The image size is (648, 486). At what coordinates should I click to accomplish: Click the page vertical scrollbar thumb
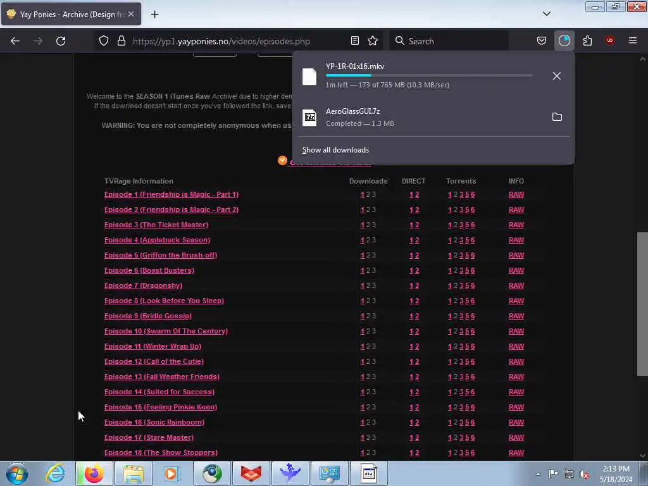click(642, 304)
